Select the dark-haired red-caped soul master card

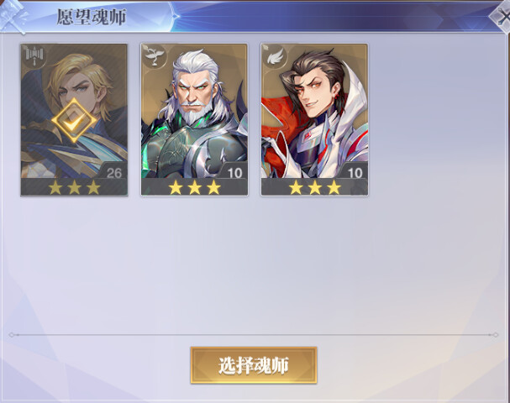(x=314, y=120)
